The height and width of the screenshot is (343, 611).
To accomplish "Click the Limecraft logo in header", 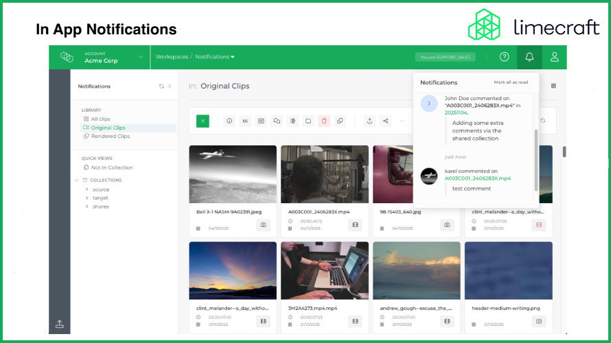I will (67, 57).
